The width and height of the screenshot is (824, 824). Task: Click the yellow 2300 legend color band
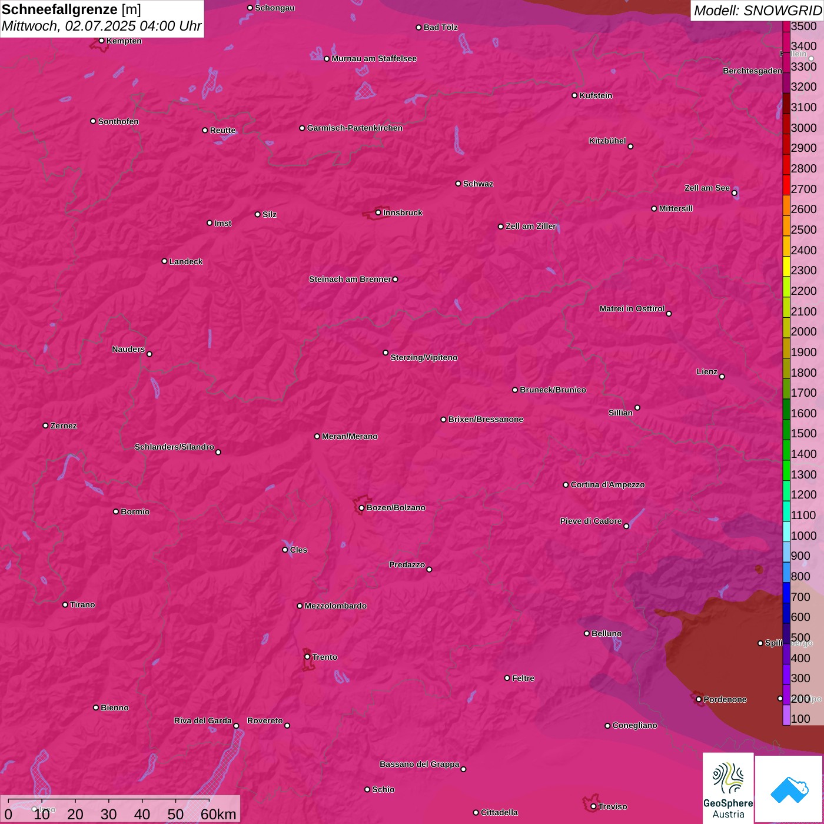[786, 267]
